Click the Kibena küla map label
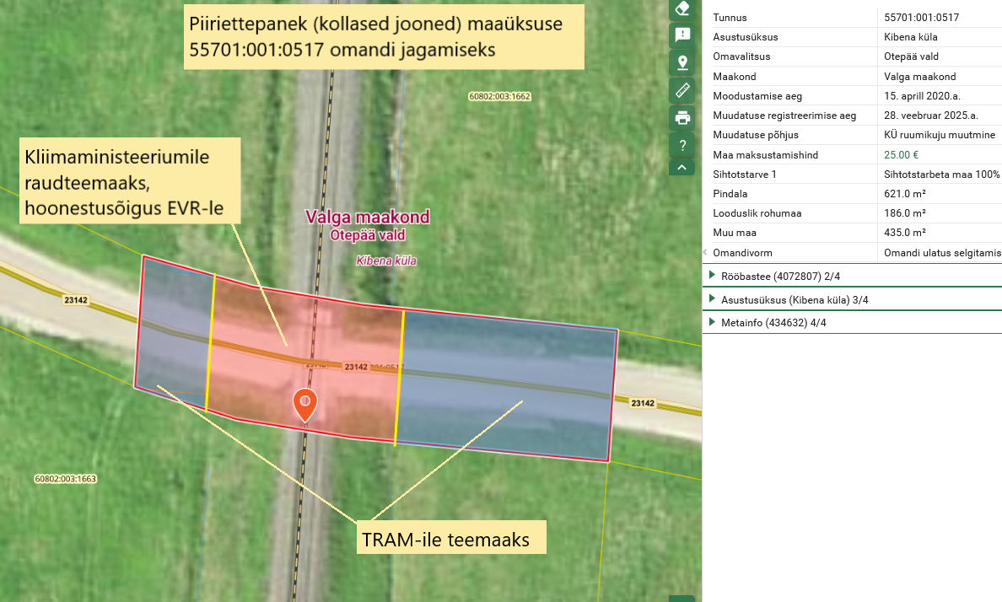 pos(386,261)
